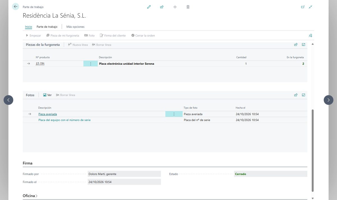
Task: Click Nueva línea in Piezas section
Action: point(78,45)
